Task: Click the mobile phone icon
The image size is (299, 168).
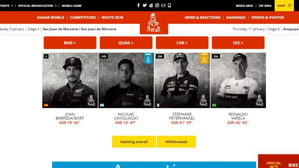Action: click(x=169, y=5)
